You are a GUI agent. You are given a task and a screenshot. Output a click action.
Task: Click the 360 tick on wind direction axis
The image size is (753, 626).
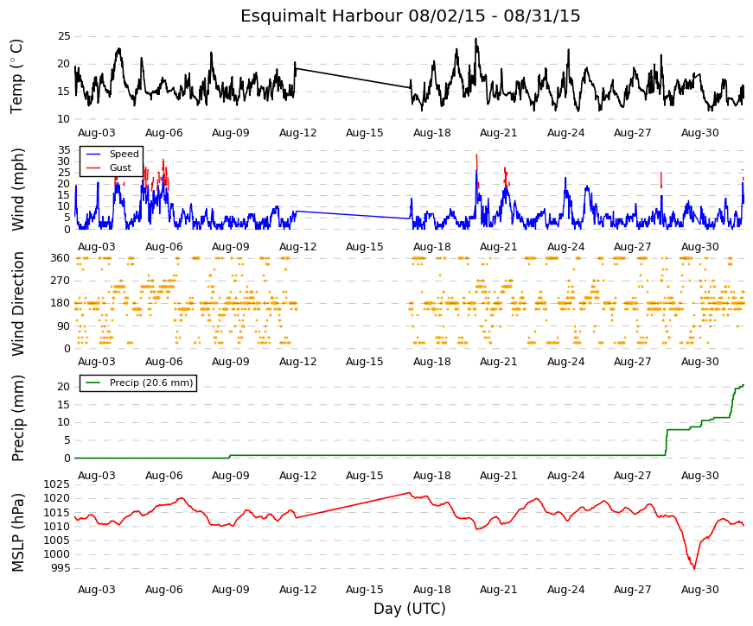coord(61,258)
